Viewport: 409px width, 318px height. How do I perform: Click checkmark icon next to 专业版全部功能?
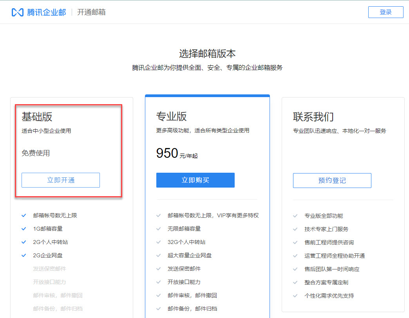pyautogui.click(x=295, y=216)
